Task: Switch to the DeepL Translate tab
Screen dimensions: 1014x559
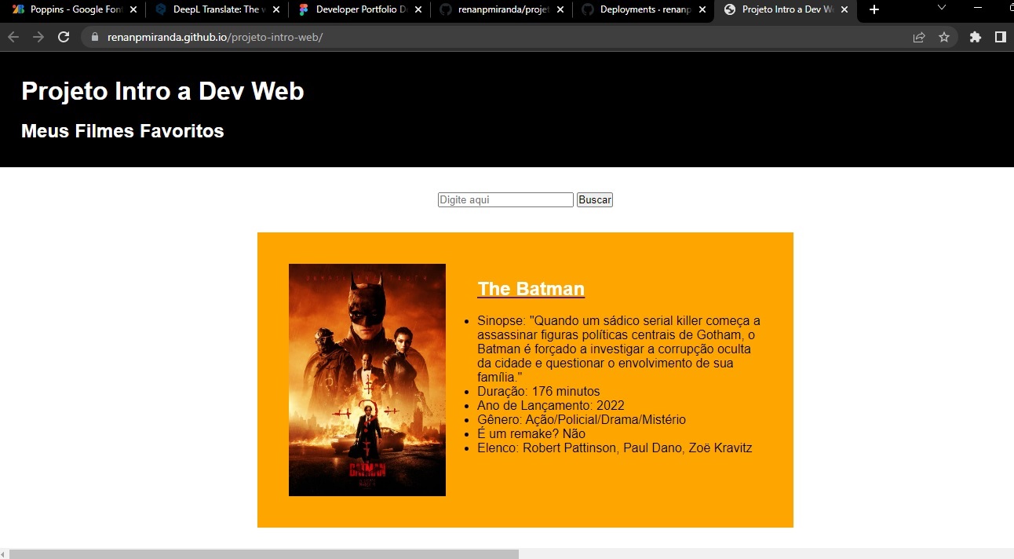Action: pyautogui.click(x=216, y=9)
